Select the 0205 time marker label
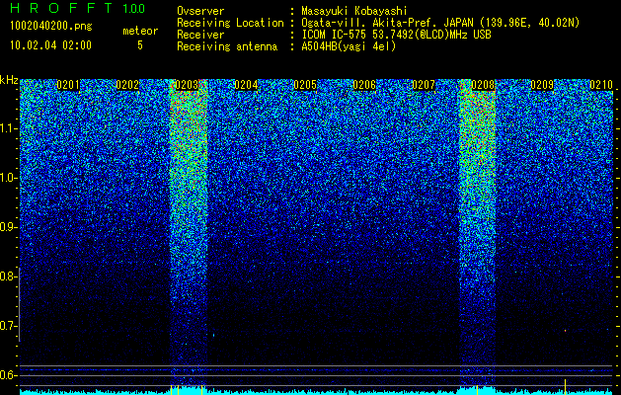621x395 pixels. tap(305, 85)
